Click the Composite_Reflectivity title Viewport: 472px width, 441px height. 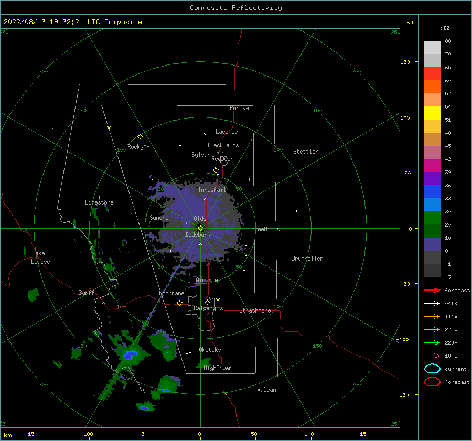pos(235,8)
